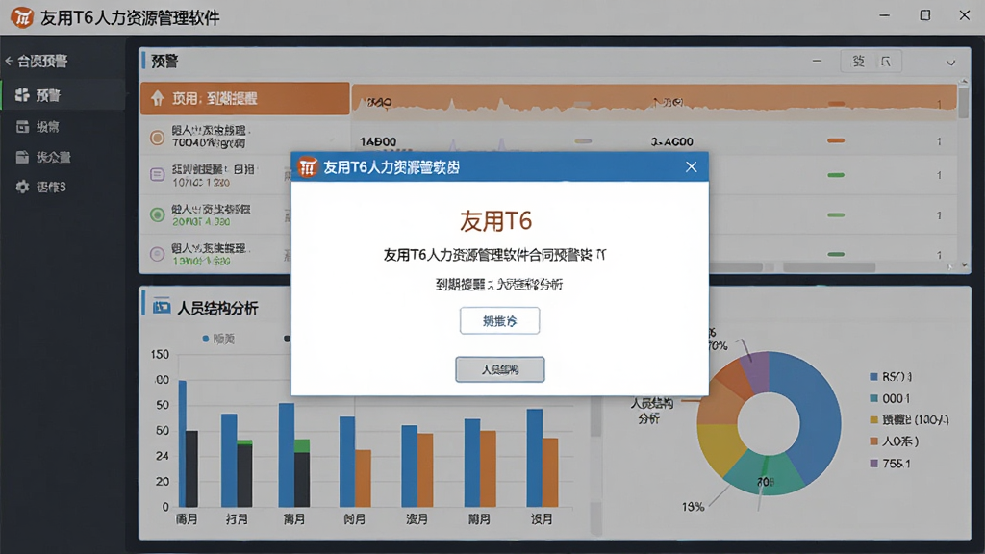
Task: Click the blue chart icon beside 人员结构分析
Action: [162, 307]
